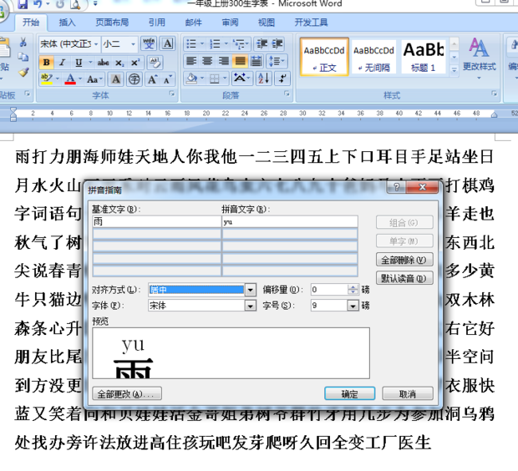
Task: Switch to the 审阅 tab
Action: [x=230, y=22]
